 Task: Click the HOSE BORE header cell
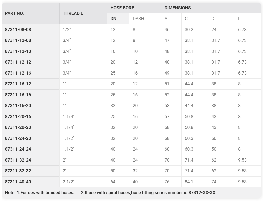(134, 8)
